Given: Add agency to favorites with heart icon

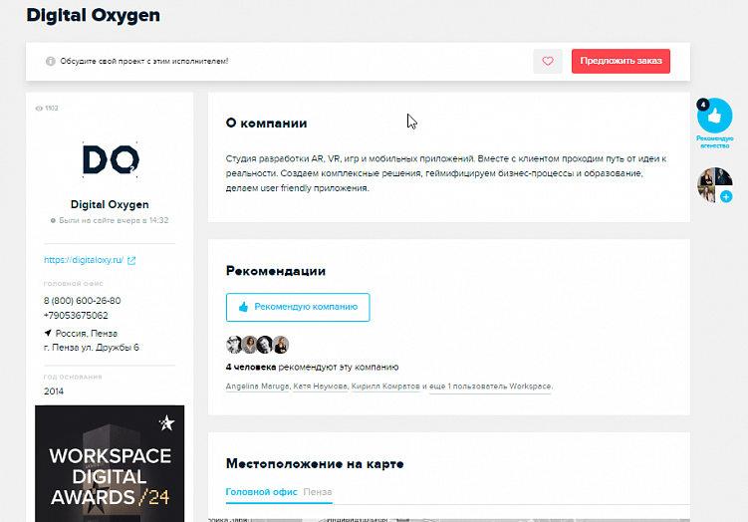Looking at the screenshot, I should pos(548,61).
